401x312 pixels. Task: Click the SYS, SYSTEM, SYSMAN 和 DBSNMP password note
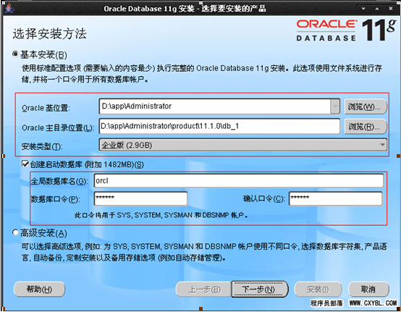pyautogui.click(x=161, y=215)
